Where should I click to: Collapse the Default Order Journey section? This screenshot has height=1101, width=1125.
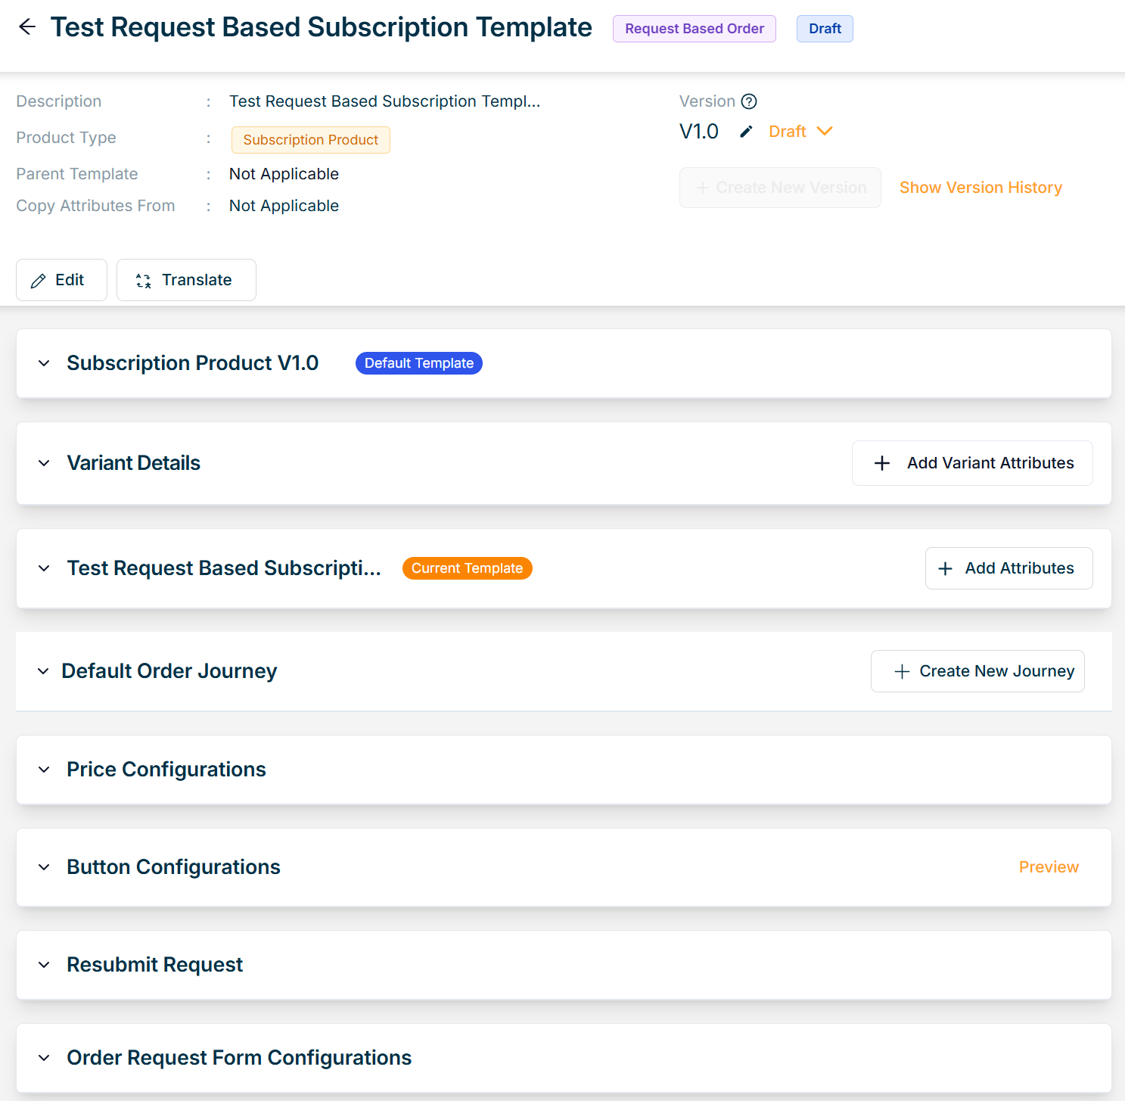point(44,671)
